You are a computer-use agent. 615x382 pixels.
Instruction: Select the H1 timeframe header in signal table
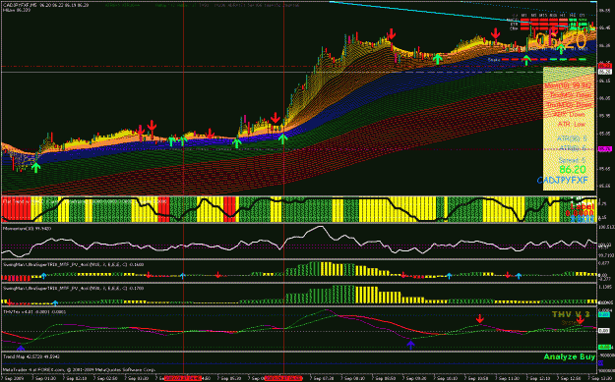[563, 16]
